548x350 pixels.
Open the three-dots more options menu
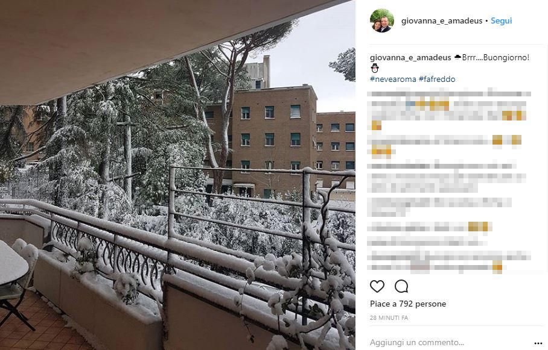(x=538, y=343)
